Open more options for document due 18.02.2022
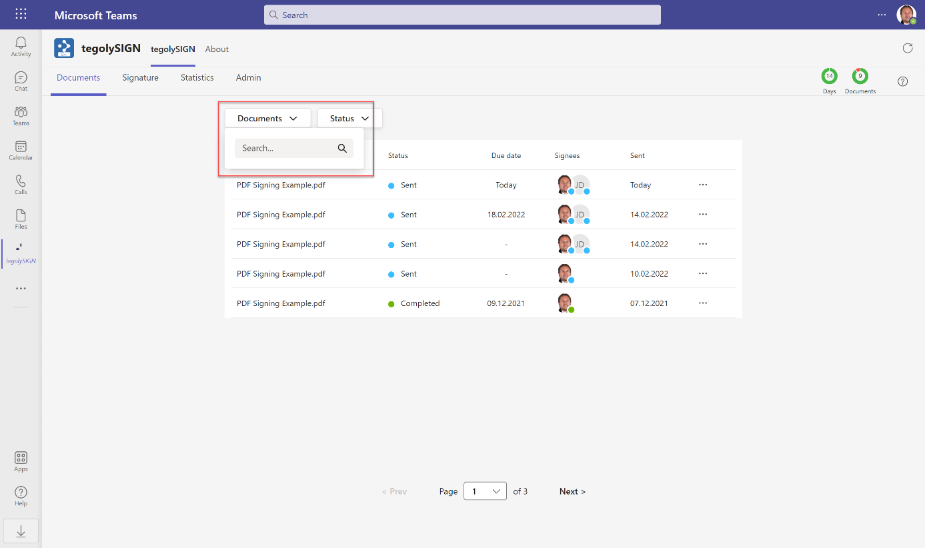This screenshot has width=925, height=548. click(x=703, y=214)
